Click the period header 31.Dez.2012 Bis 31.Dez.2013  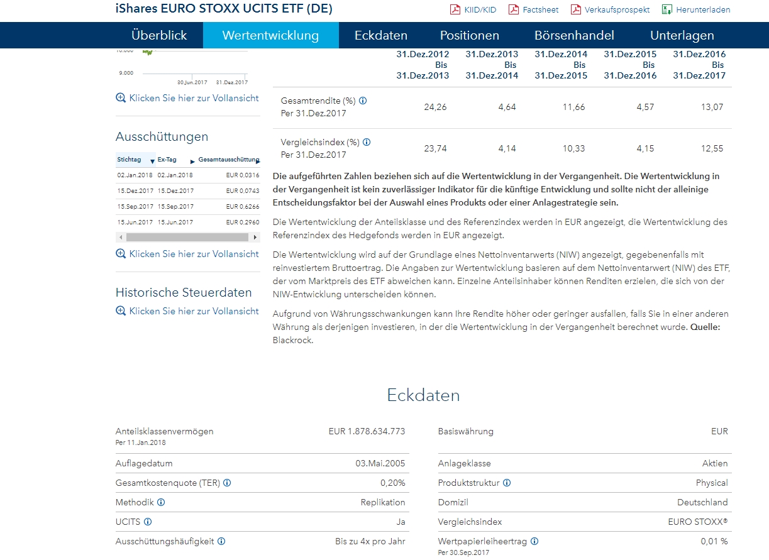[423, 65]
